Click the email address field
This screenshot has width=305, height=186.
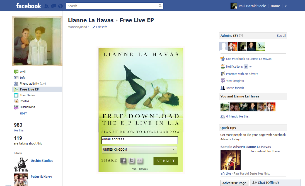(139, 140)
